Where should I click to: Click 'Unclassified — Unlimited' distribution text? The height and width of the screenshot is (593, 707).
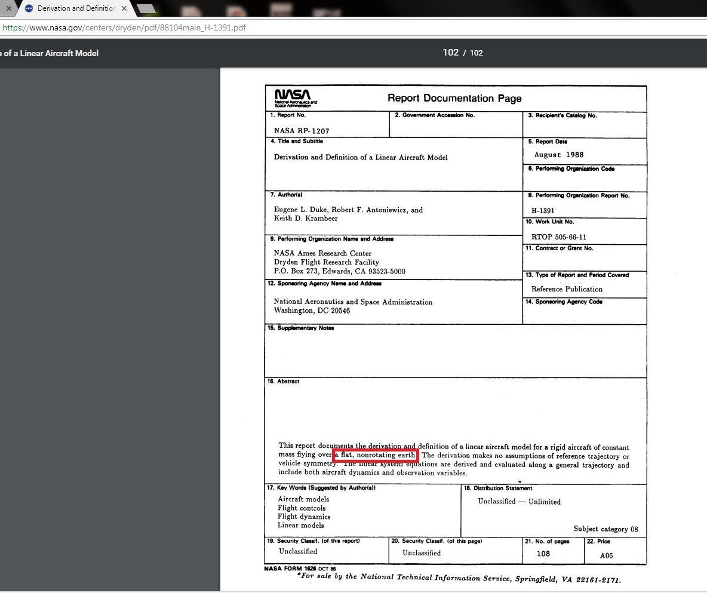[519, 502]
